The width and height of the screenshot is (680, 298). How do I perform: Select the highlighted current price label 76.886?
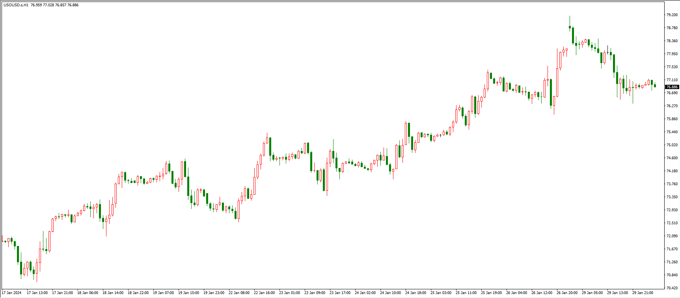pos(672,87)
